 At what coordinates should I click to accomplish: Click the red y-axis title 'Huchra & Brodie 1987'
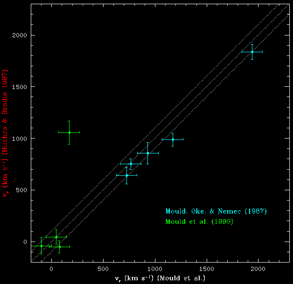pos(5,133)
